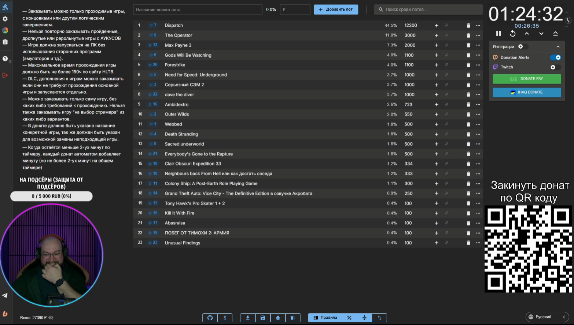The height and width of the screenshot is (325, 574).
Task: Click the search magnifier icon
Action: point(381,10)
